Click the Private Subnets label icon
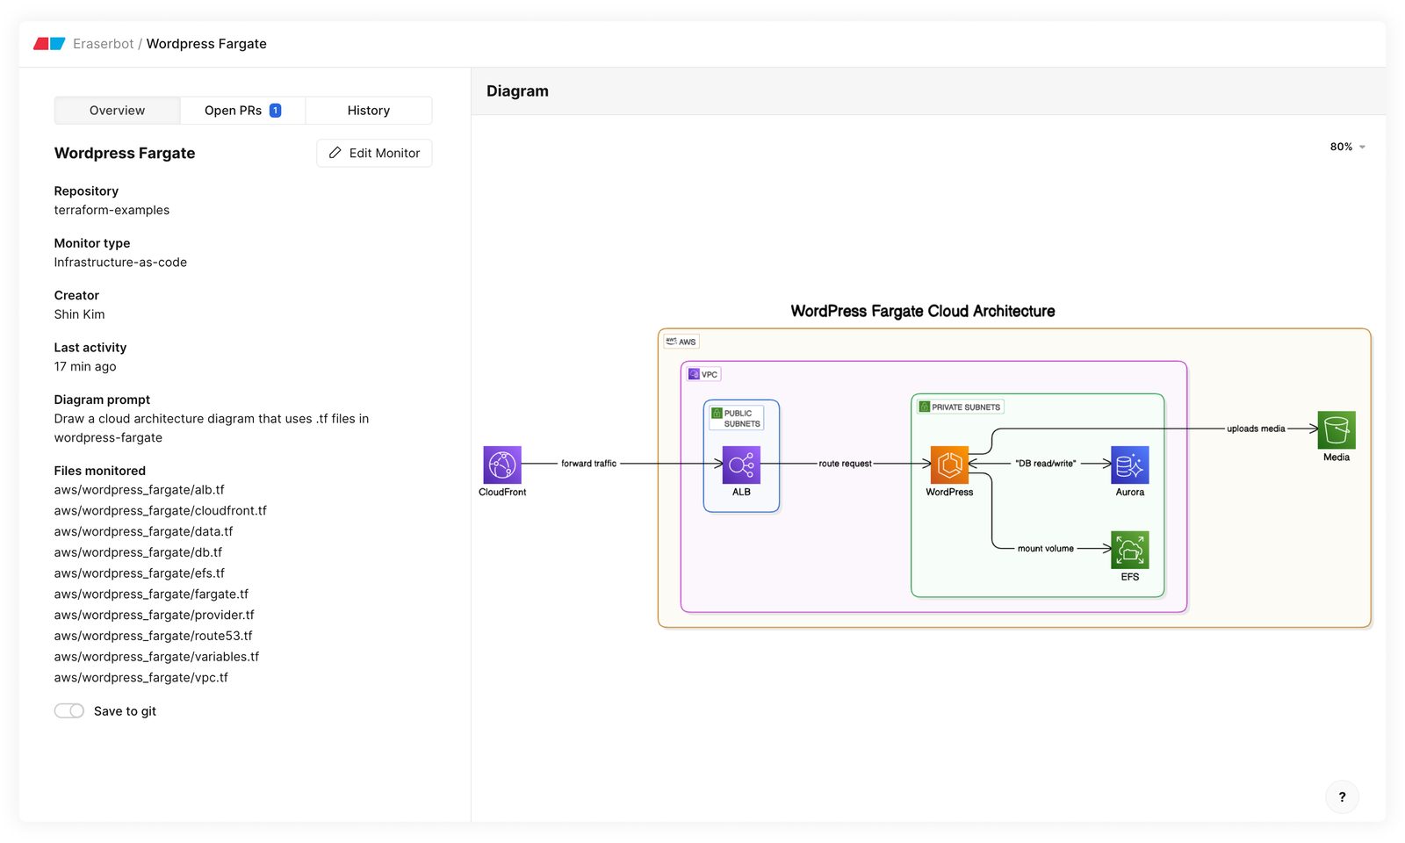Screen dimensions: 1405x843 pyautogui.click(x=925, y=407)
